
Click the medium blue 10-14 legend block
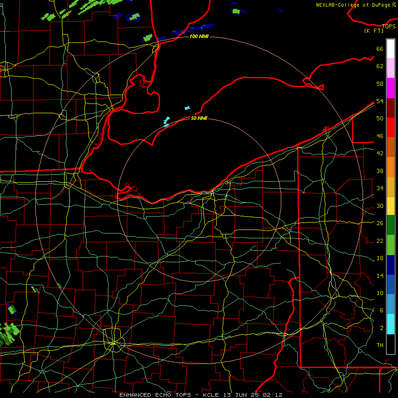[390, 284]
